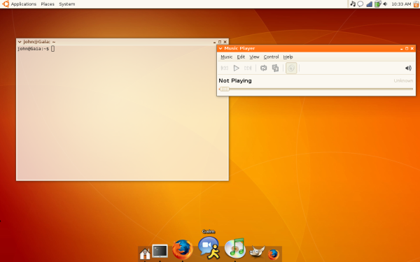Minimize the Music Player window
Screen dimensions: 420x262
pos(401,49)
